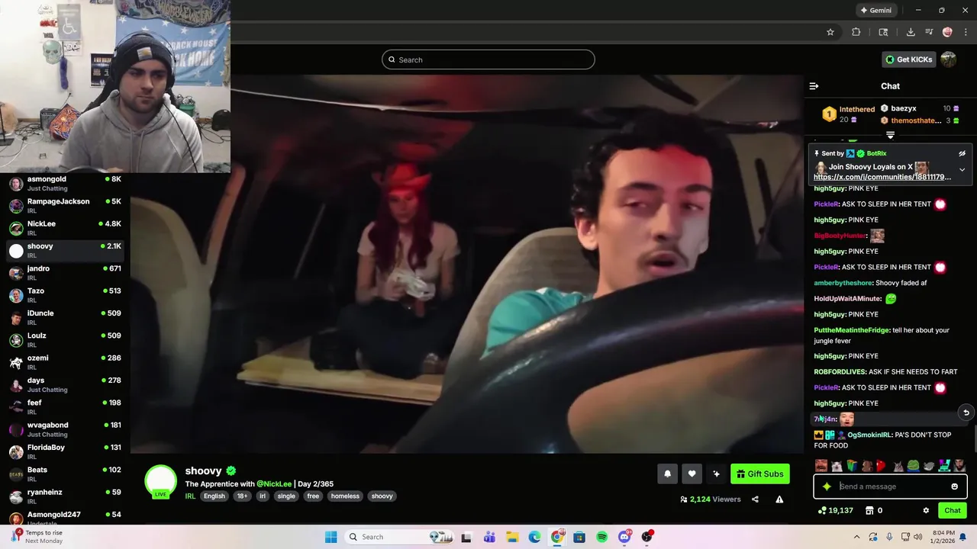Open OgSmokinIRL's username in chat
Image resolution: width=977 pixels, height=549 pixels.
(869, 435)
